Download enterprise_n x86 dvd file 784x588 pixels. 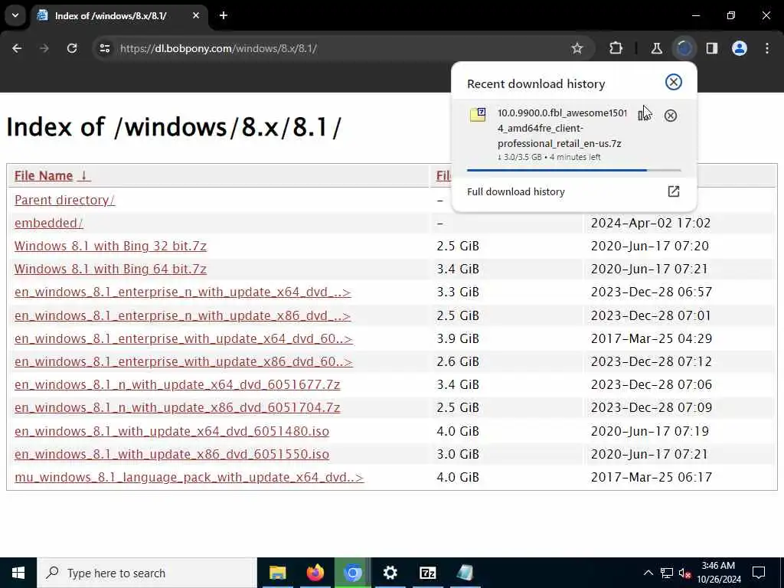[182, 315]
